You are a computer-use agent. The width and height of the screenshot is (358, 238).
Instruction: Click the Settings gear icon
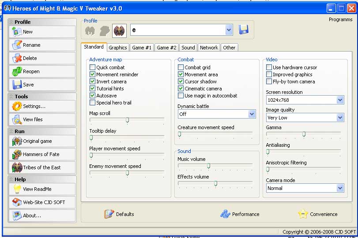click(x=17, y=106)
